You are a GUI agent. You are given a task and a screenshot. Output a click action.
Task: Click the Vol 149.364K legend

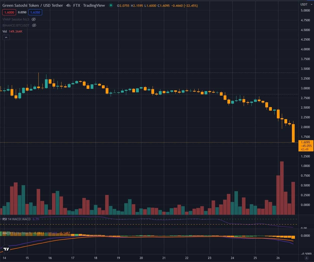click(x=12, y=31)
